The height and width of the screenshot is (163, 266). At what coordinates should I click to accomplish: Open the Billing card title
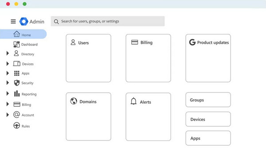pos(146,42)
